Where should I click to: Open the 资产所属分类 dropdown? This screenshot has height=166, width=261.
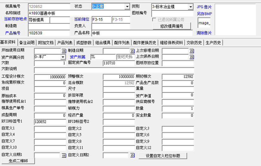(x=63, y=57)
